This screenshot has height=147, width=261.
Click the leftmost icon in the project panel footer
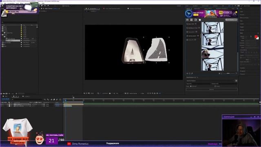point(2,94)
